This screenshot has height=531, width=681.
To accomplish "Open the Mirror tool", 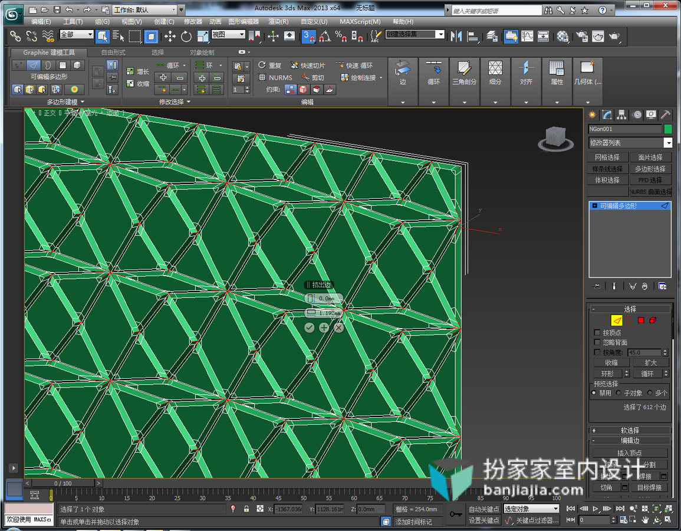I will tap(456, 37).
